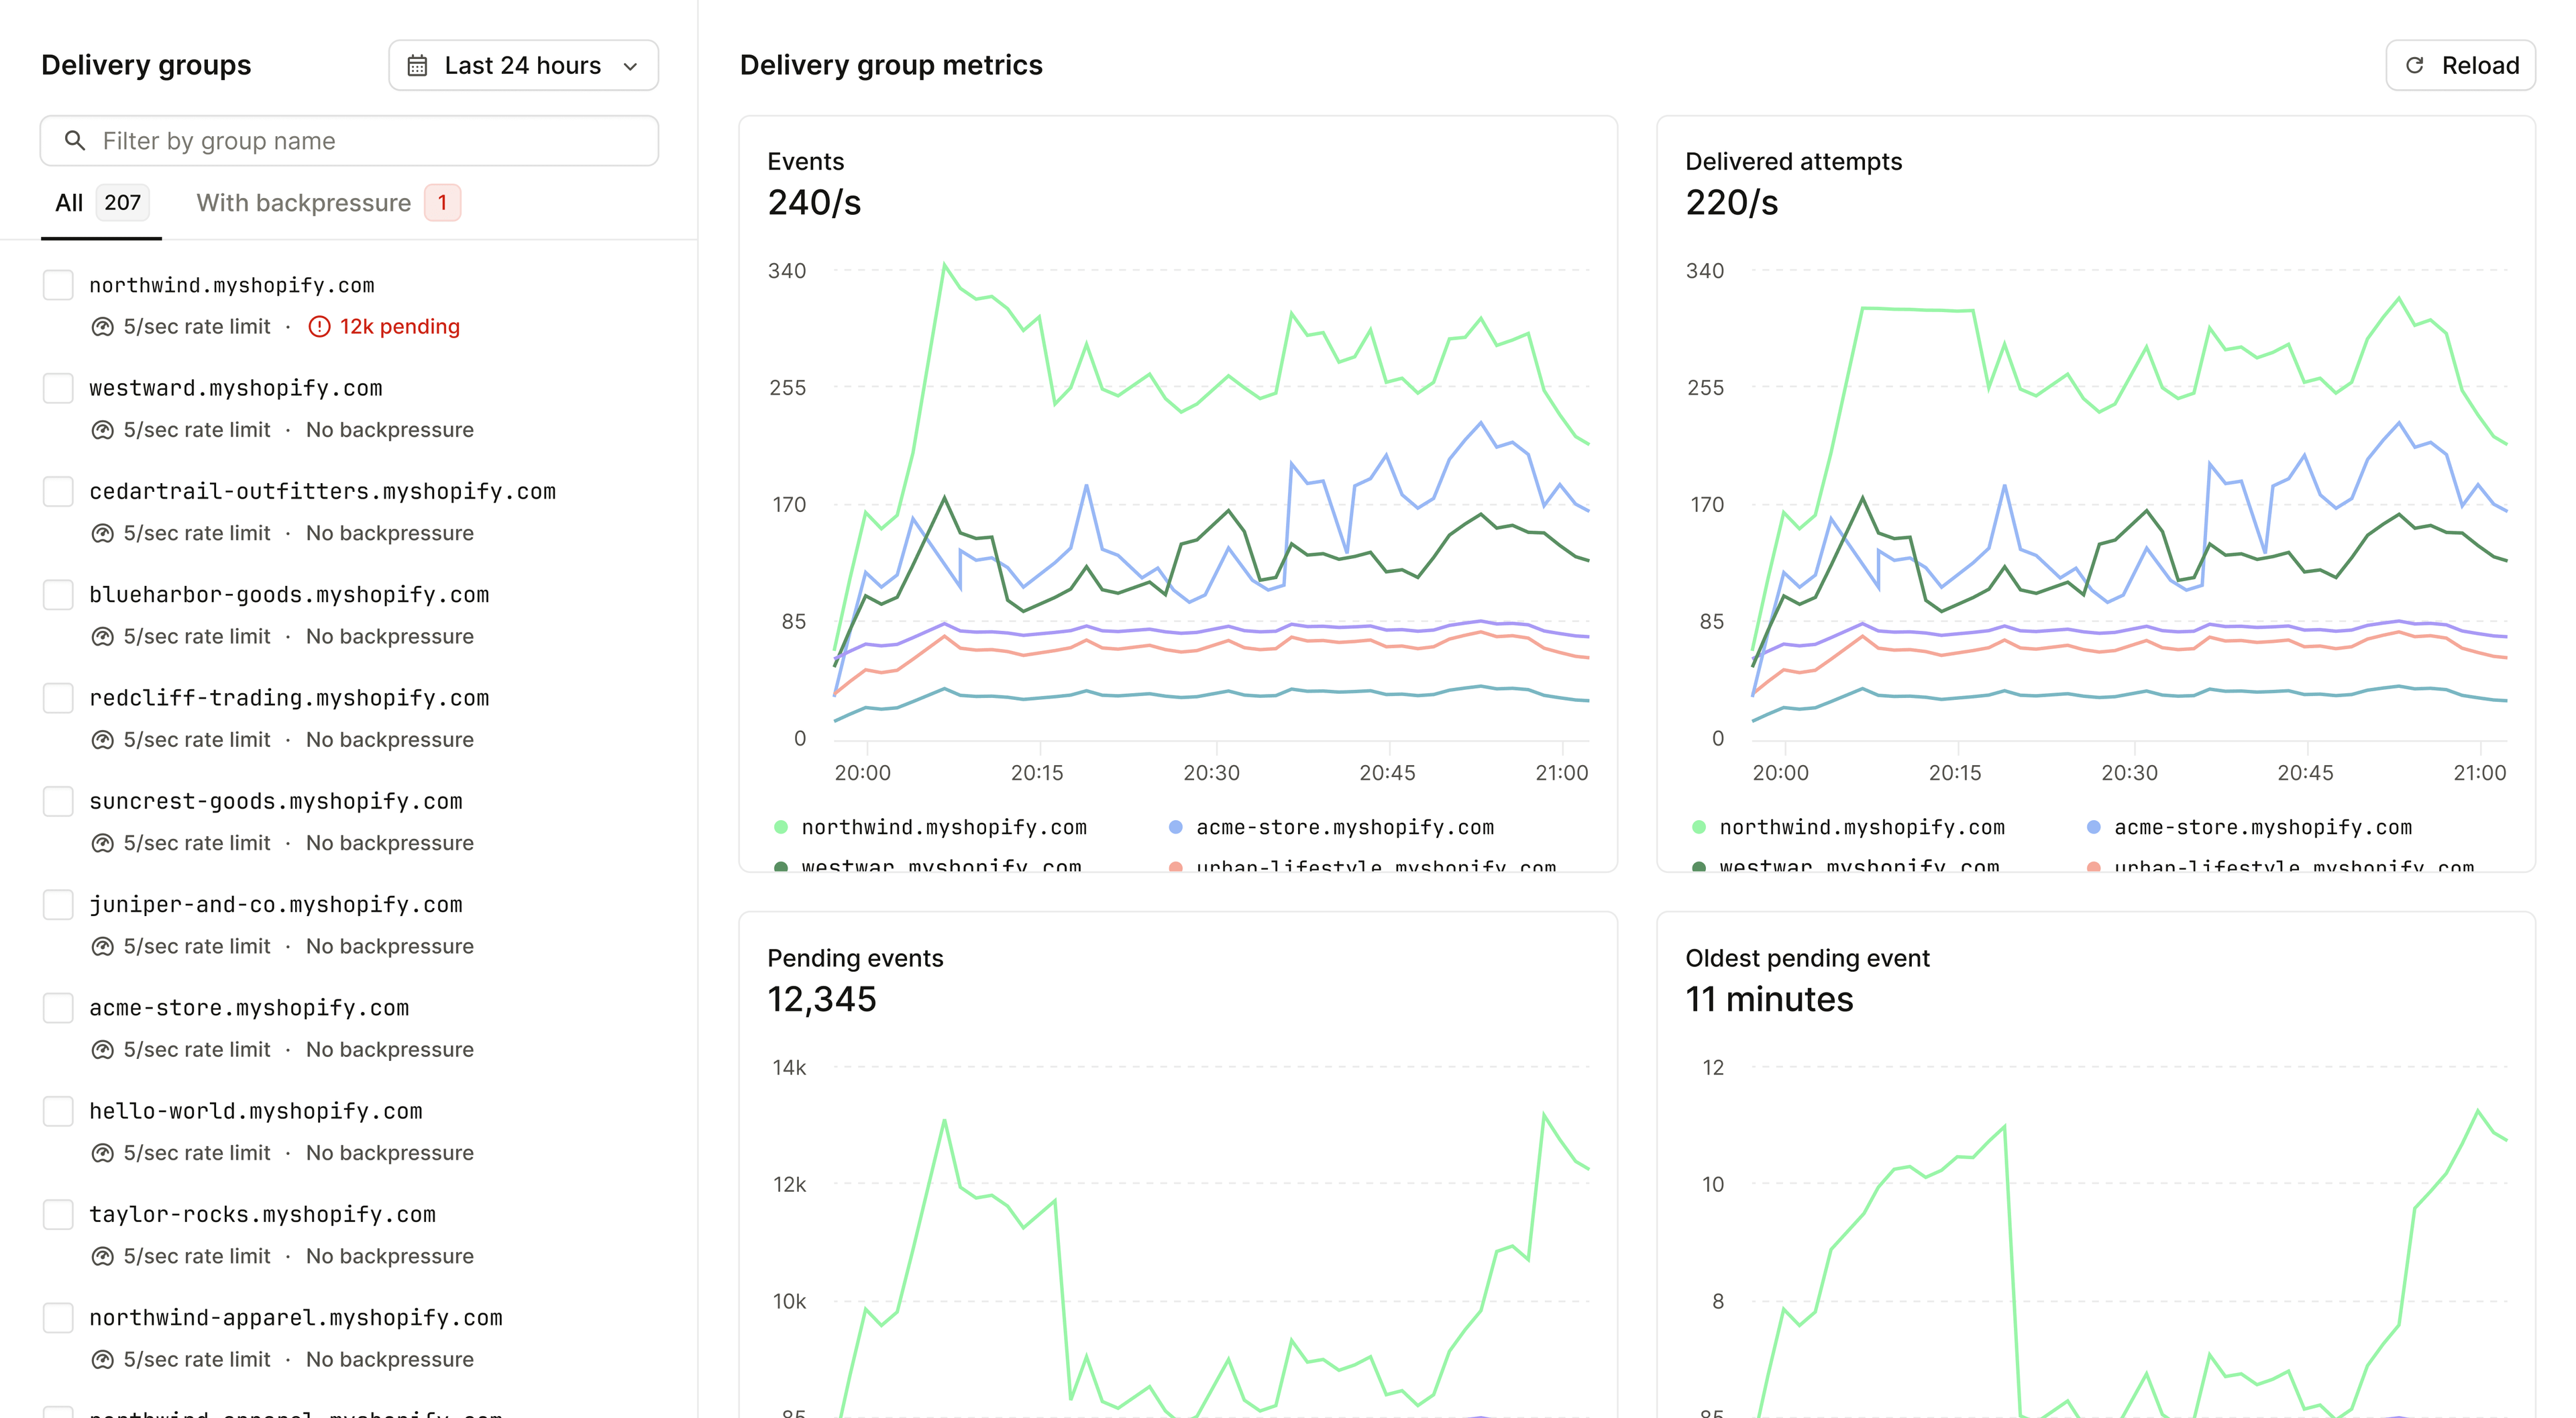
Task: Click the All tab count badge 207
Action: [x=122, y=203]
